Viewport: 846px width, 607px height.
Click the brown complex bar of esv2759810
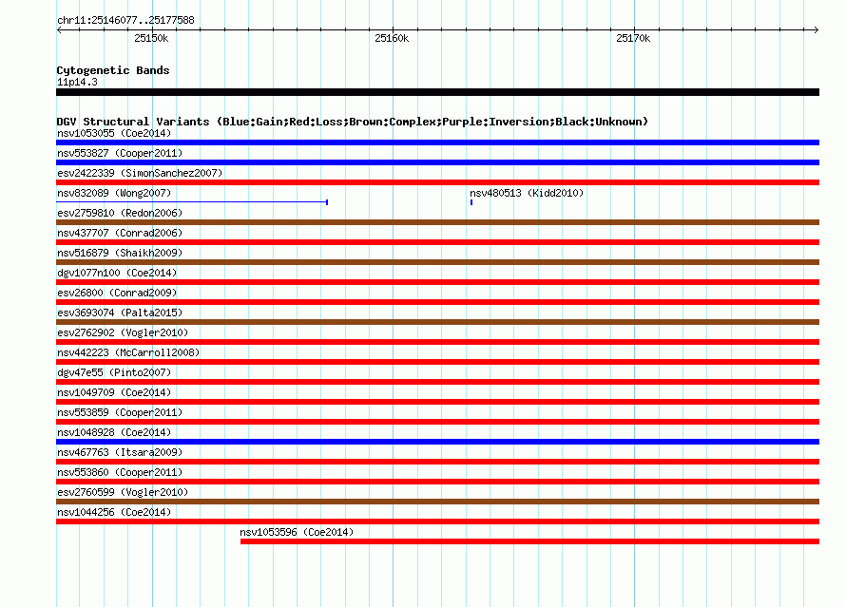tap(437, 222)
